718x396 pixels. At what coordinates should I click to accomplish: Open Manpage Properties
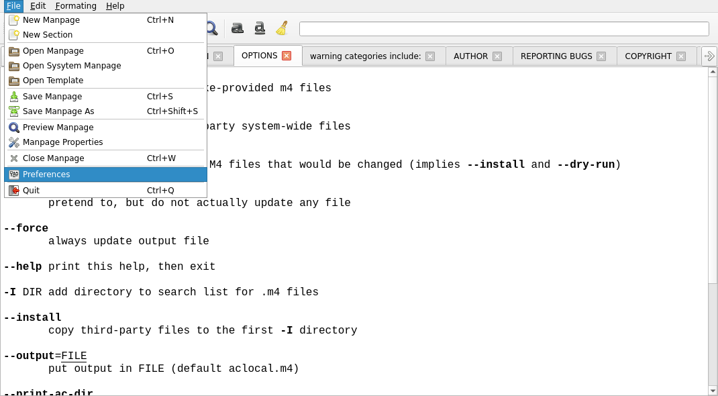tap(62, 142)
